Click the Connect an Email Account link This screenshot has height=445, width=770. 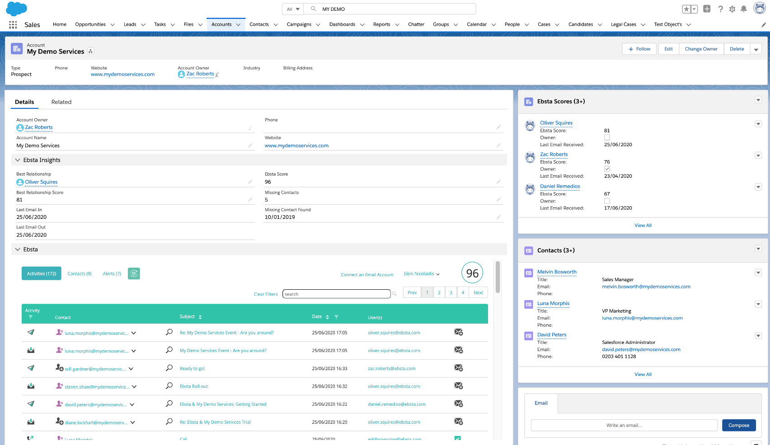tap(367, 275)
